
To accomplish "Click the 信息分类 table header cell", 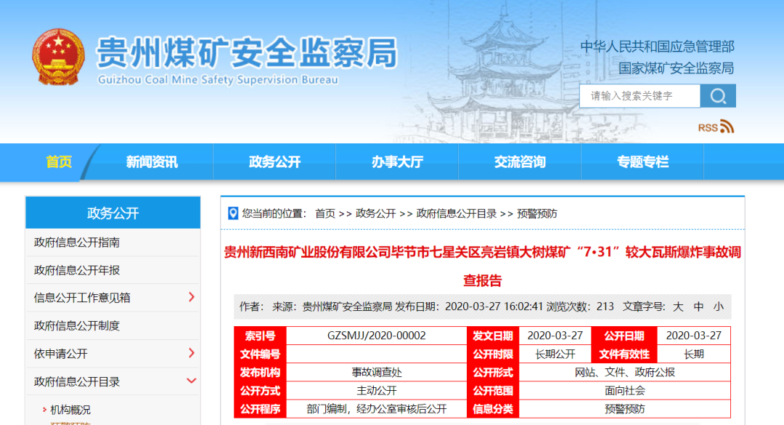I will 493,409.
